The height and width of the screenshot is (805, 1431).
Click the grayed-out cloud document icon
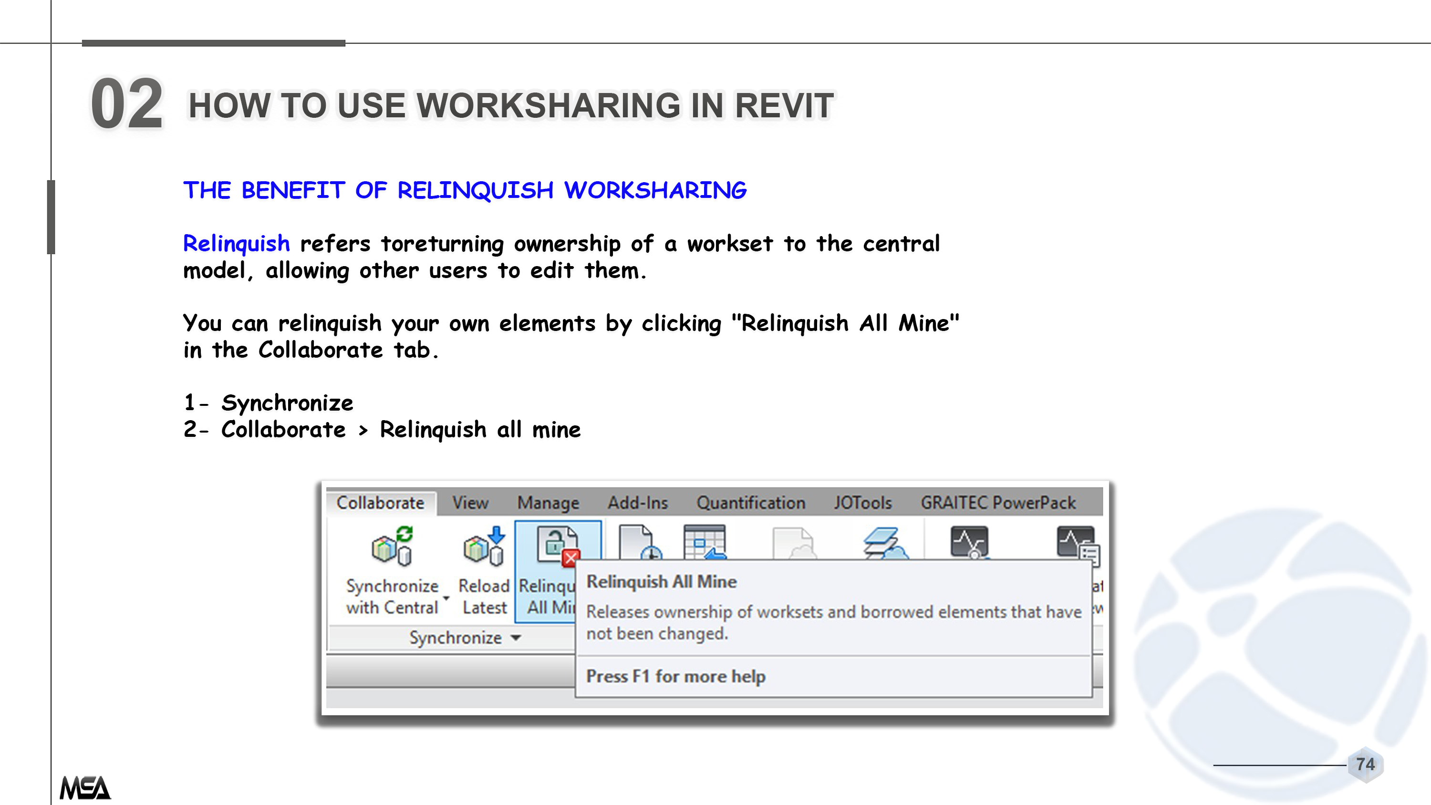coord(794,543)
